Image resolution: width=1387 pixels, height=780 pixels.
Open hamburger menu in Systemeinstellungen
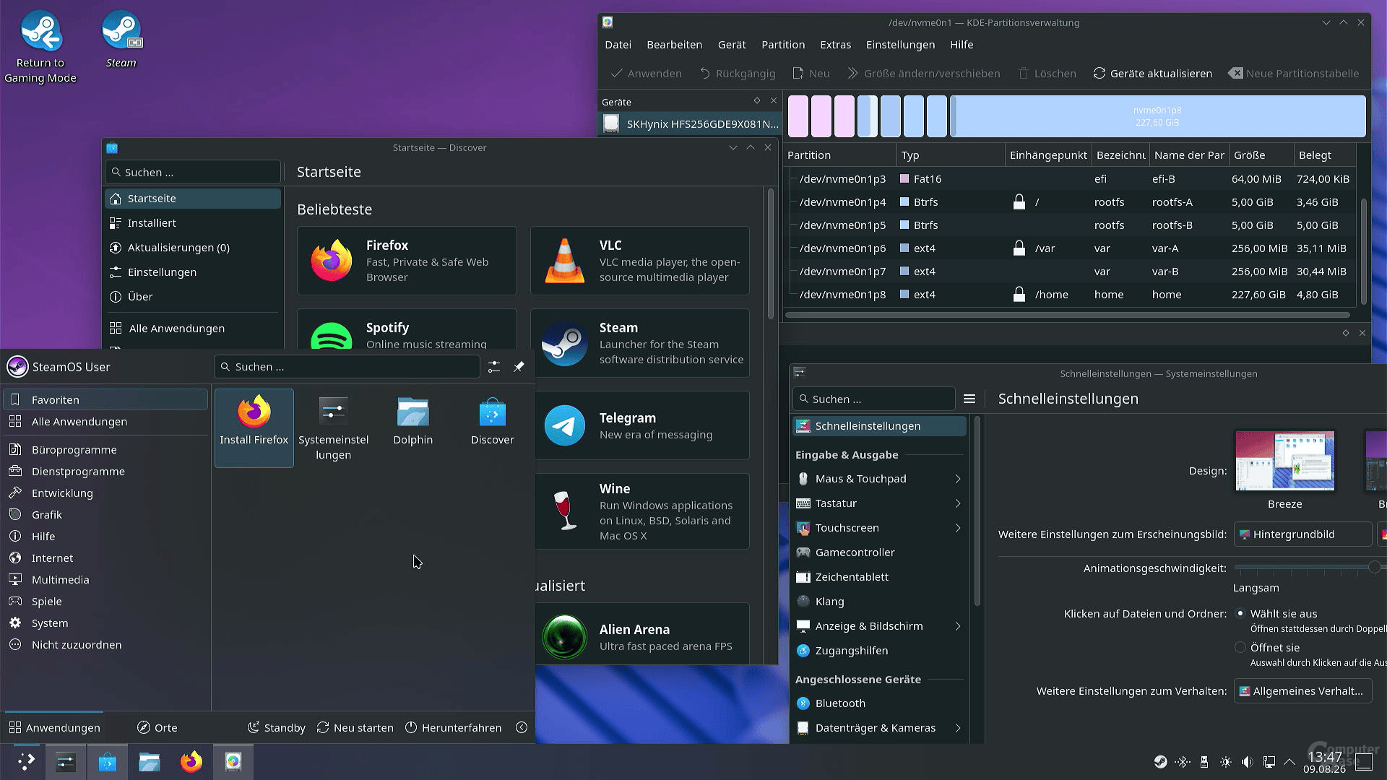pos(969,399)
